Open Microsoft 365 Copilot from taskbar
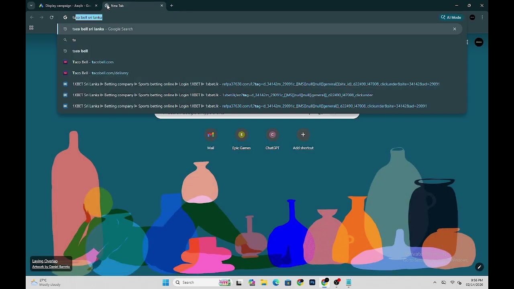This screenshot has height=289, width=514. tap(252, 283)
